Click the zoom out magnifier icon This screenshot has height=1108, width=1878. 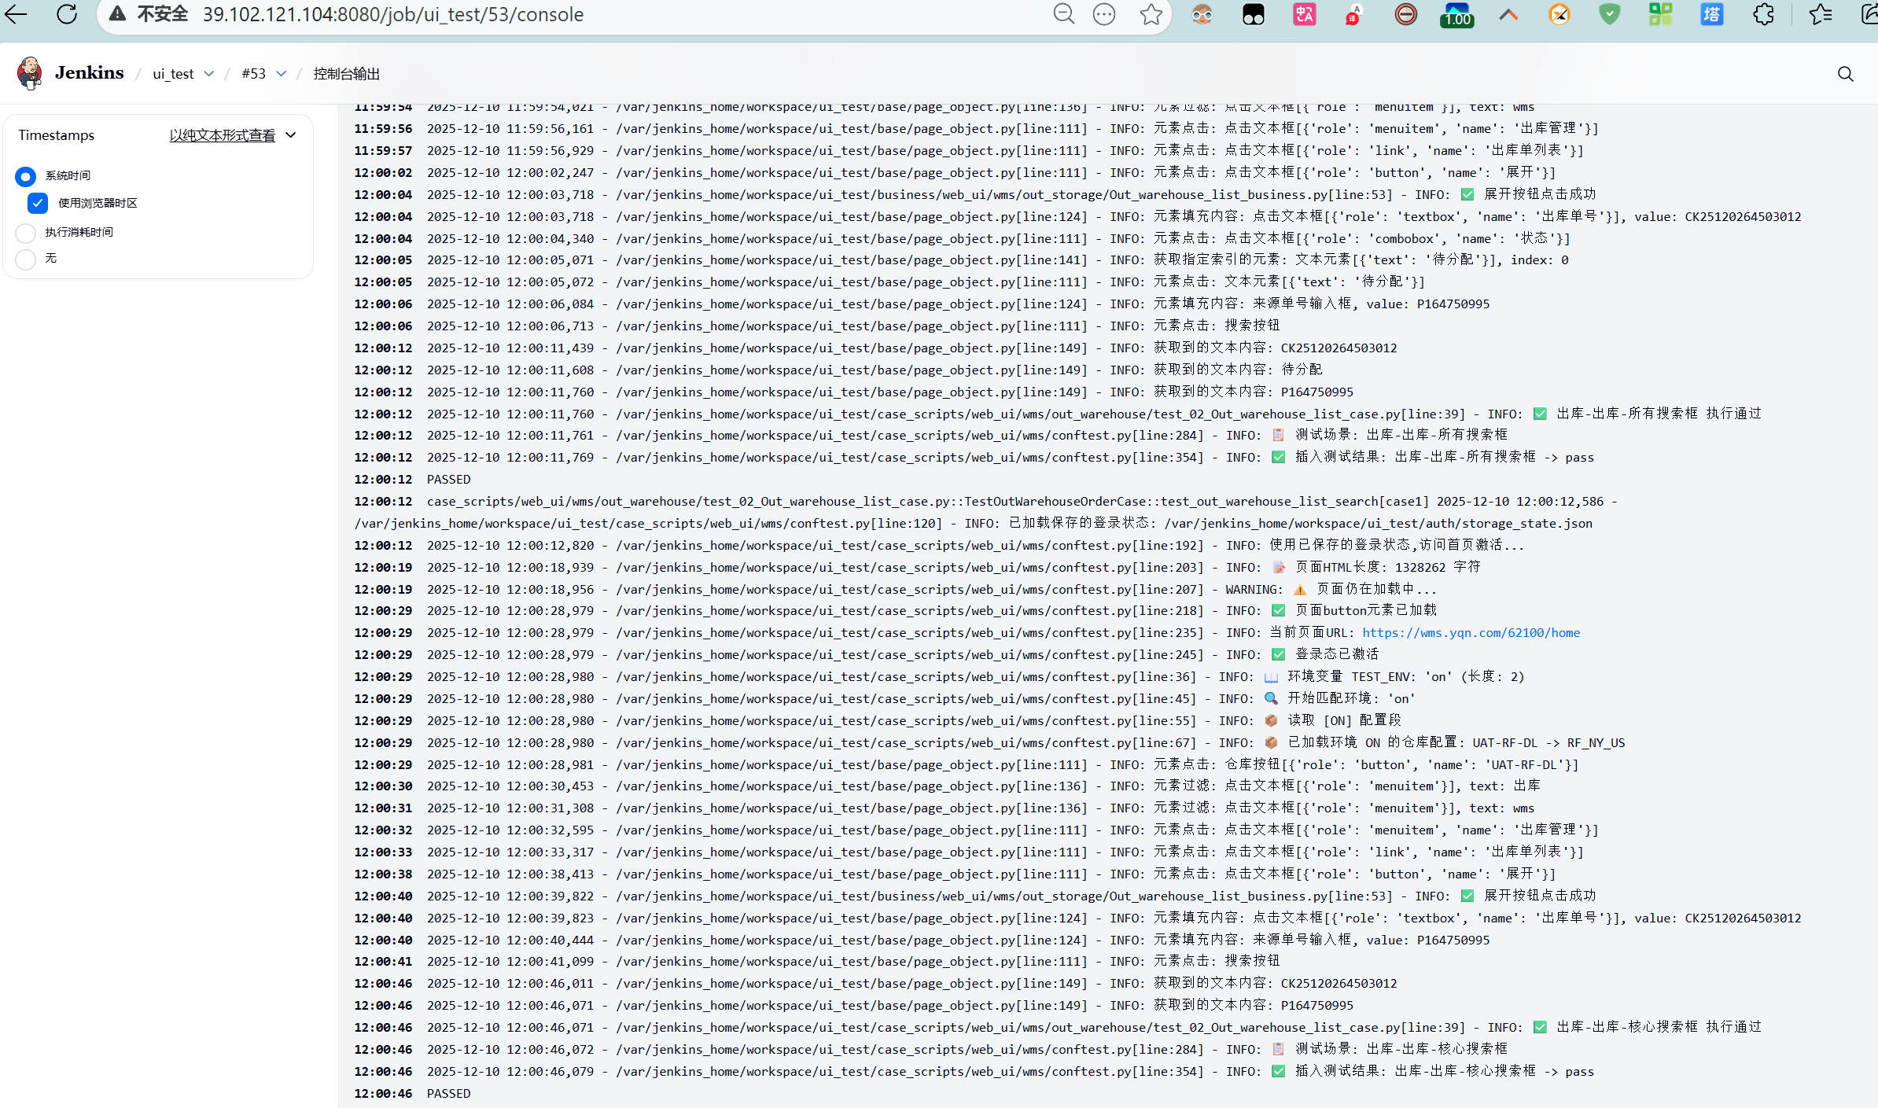[1063, 14]
